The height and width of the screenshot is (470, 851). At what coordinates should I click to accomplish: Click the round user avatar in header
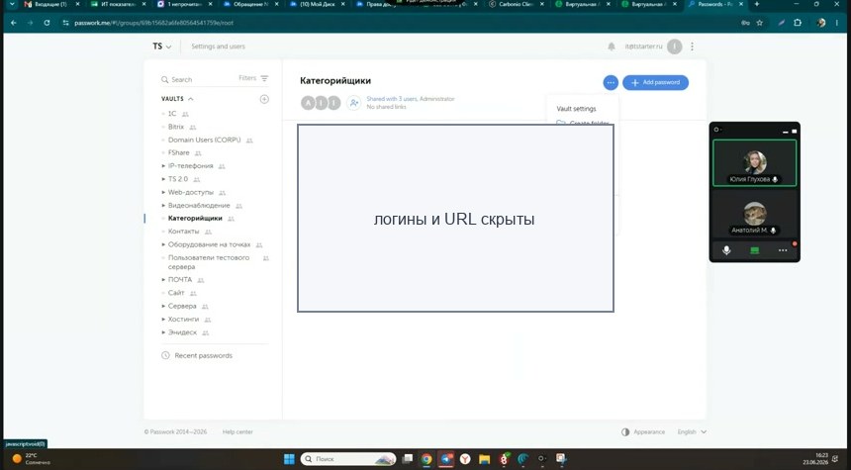coord(675,47)
